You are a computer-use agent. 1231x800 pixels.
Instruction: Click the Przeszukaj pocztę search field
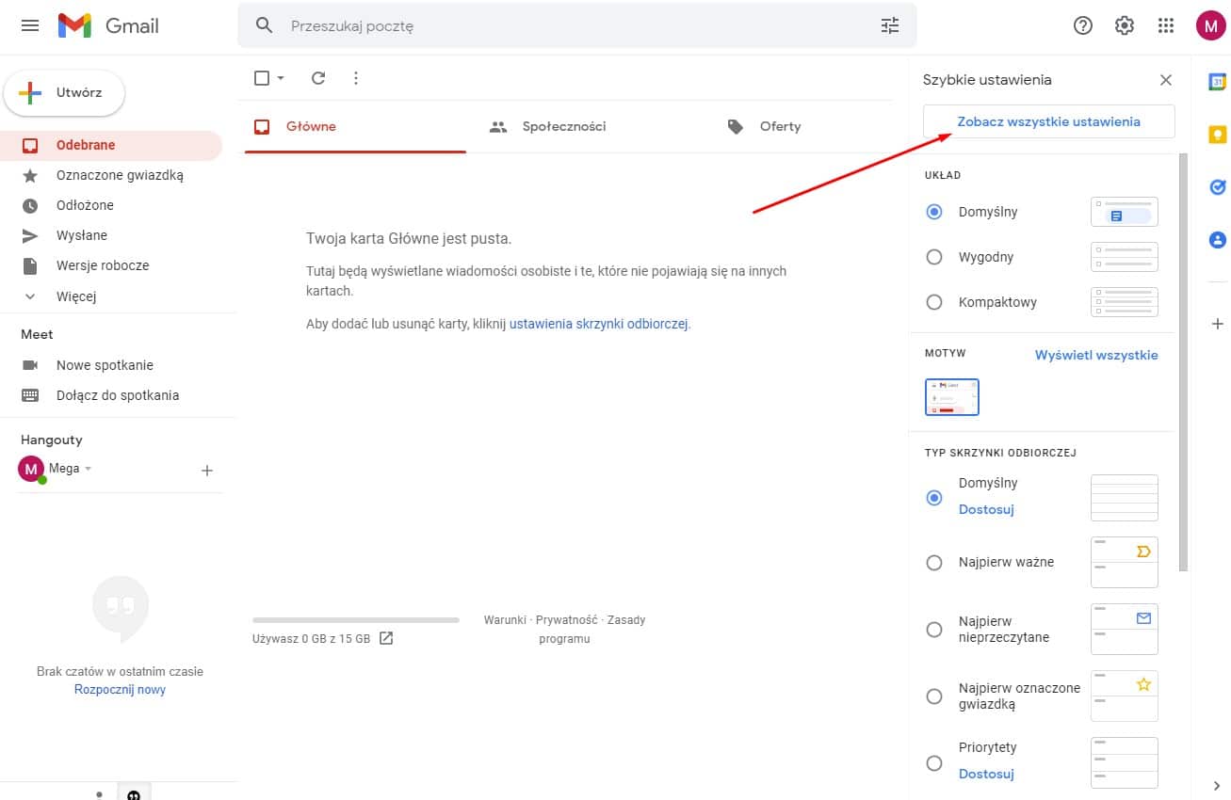click(x=579, y=26)
